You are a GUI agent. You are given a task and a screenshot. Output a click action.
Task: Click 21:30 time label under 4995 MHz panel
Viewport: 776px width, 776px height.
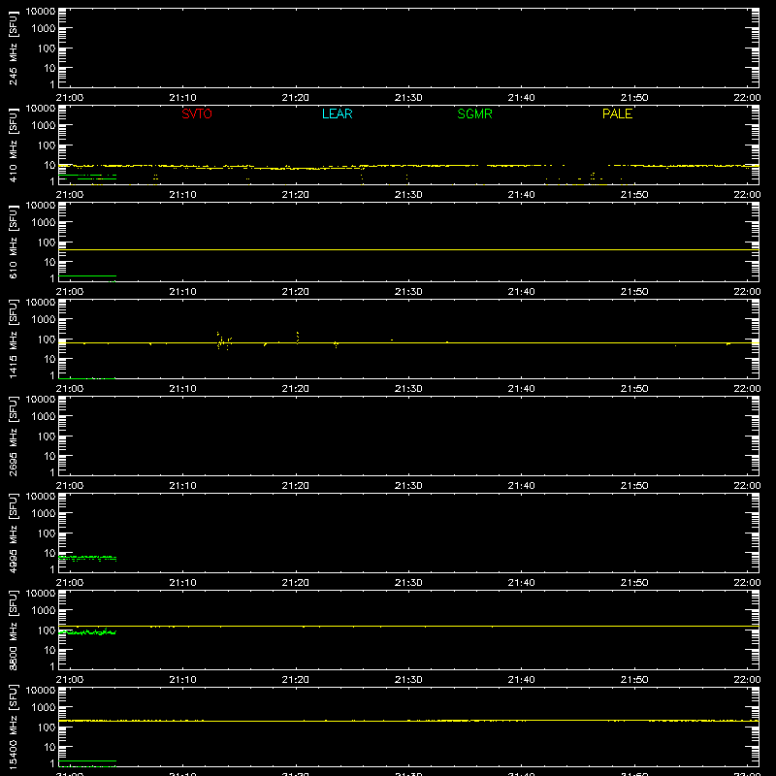(408, 583)
